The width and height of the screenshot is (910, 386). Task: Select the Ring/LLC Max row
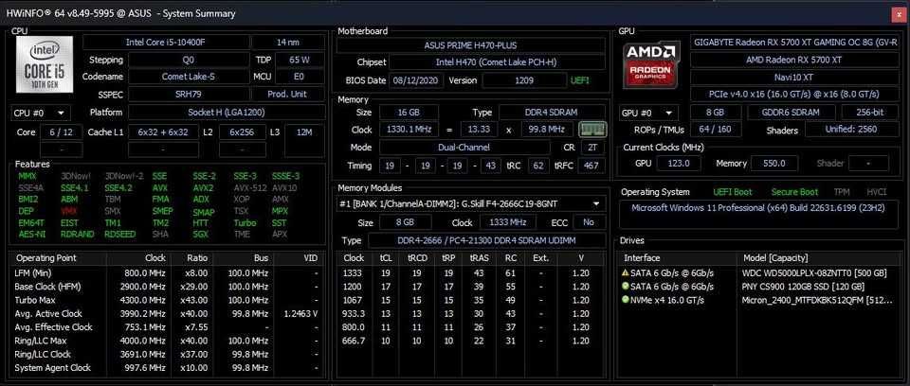pos(167,341)
